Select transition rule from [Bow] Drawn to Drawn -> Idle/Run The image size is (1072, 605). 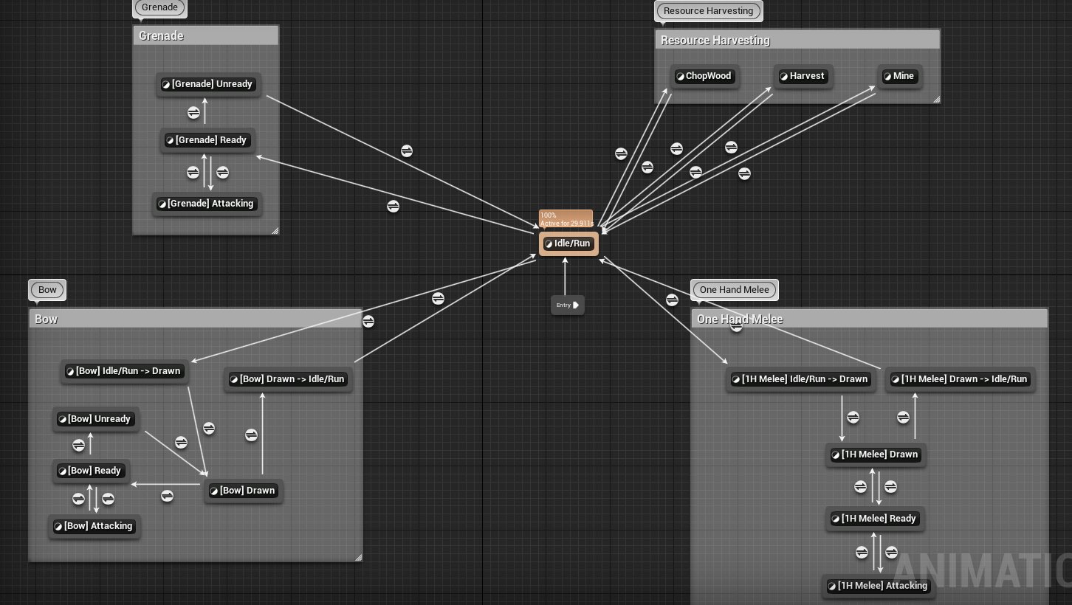tap(251, 435)
